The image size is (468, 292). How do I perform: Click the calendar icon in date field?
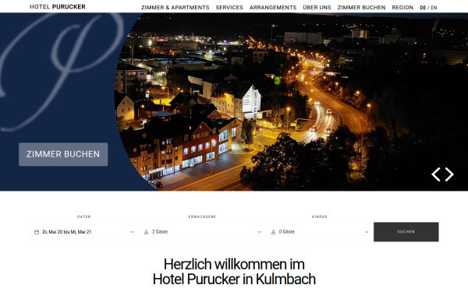click(x=37, y=232)
